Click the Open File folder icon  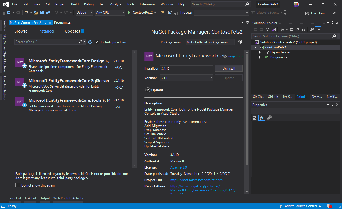click(x=36, y=13)
